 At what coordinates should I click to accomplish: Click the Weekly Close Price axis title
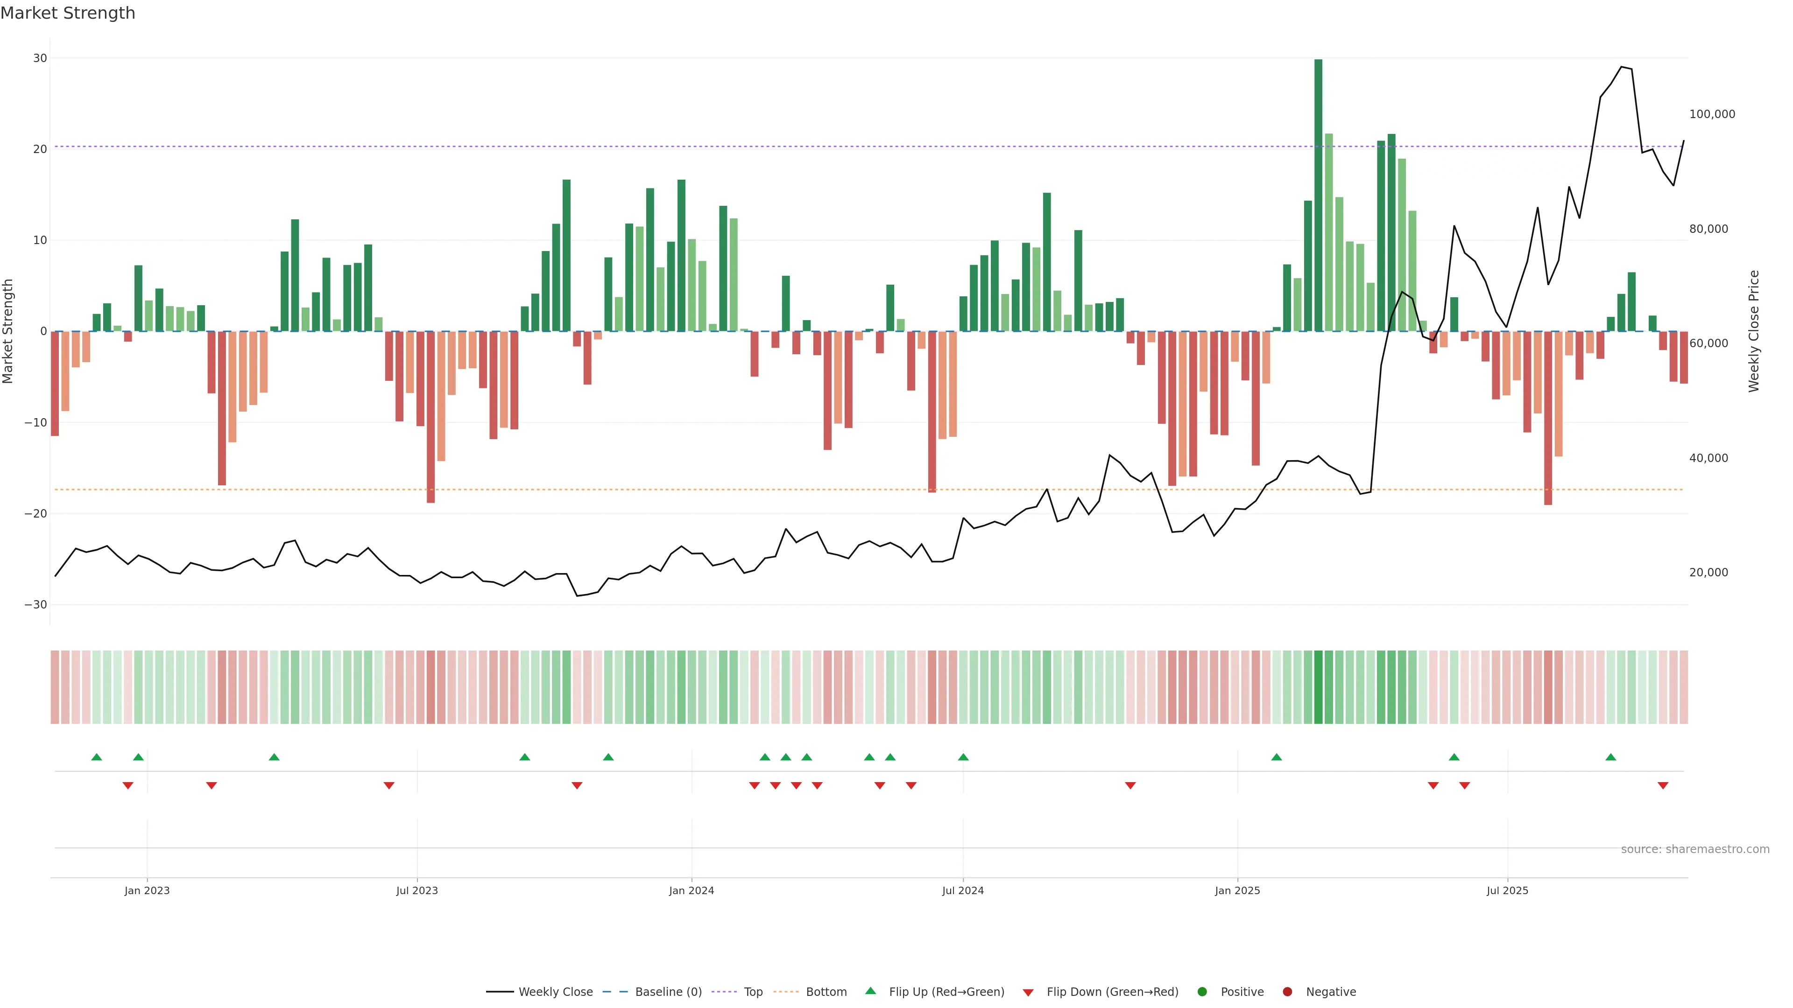pos(1753,331)
